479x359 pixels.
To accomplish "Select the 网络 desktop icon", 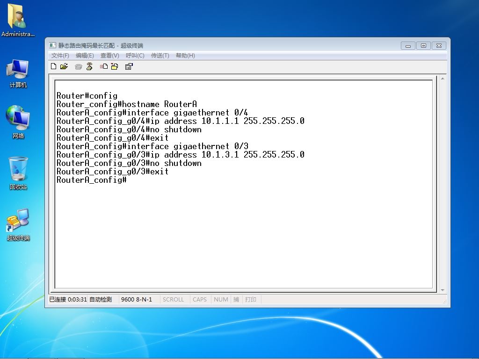I will coord(18,122).
